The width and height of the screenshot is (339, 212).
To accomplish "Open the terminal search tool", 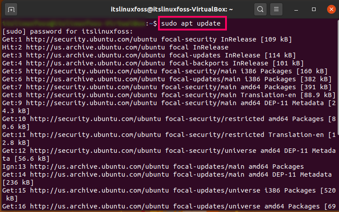I will point(260,9).
